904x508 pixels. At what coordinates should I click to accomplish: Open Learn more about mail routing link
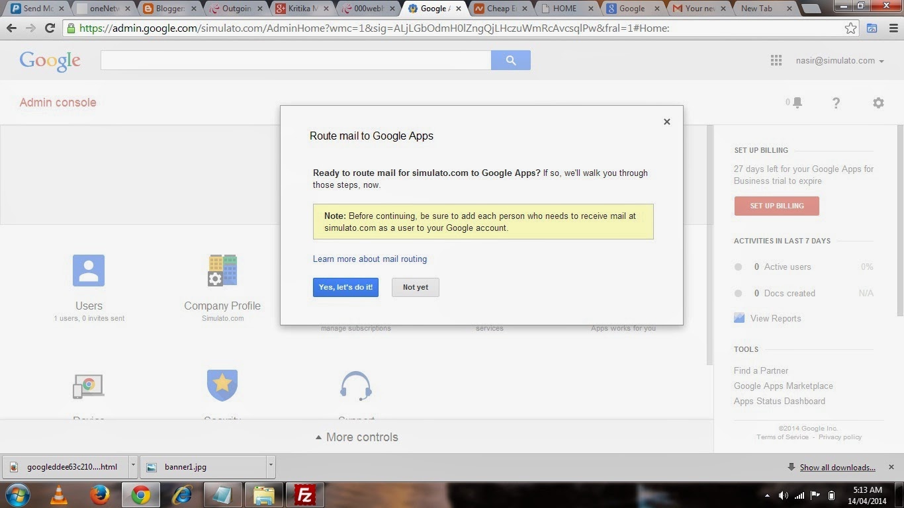click(x=370, y=259)
